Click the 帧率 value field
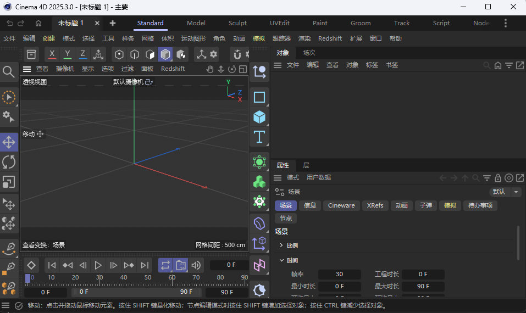526x313 pixels. (339, 274)
